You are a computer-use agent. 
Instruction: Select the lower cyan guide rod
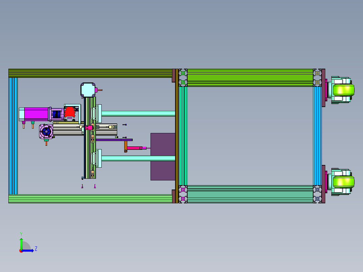138,158
